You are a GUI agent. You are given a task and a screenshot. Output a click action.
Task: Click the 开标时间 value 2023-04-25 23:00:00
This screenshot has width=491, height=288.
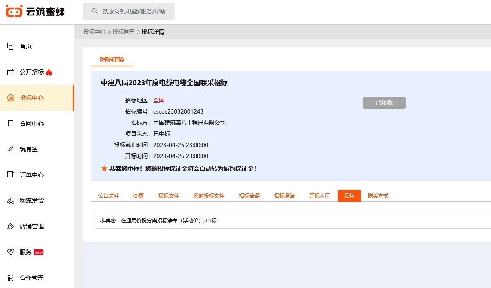(181, 156)
